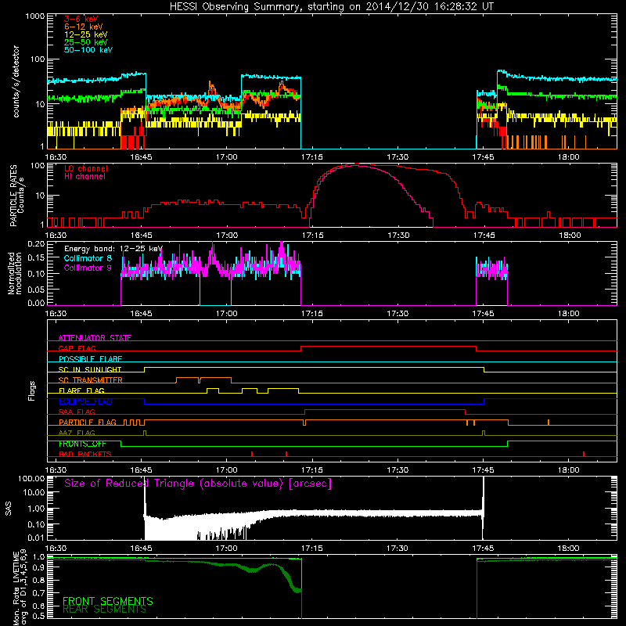Click the vertical Flags axis label
626x626 pixels.
coord(32,390)
